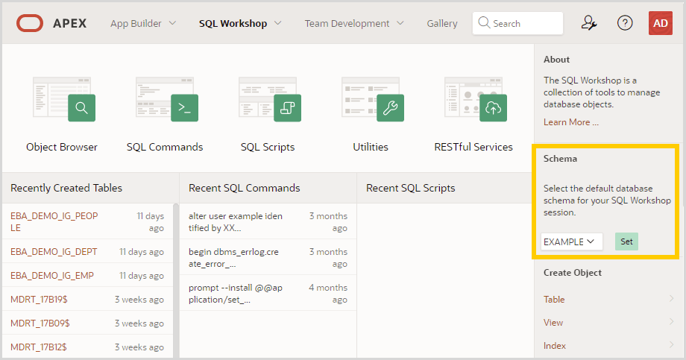Open the Object Browser icon
Screen dimensions: 686x360
[64, 99]
